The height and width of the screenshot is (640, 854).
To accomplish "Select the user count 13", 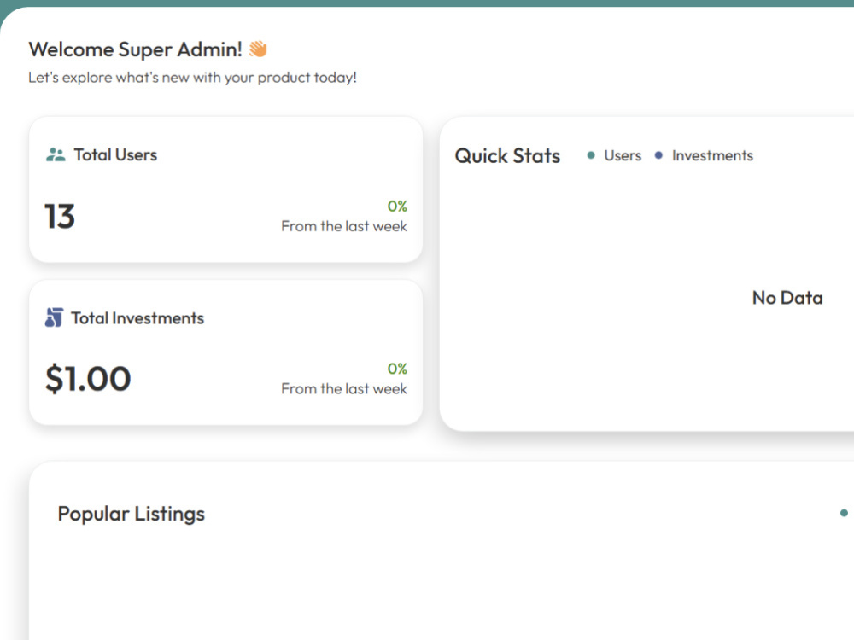I will pos(60,217).
